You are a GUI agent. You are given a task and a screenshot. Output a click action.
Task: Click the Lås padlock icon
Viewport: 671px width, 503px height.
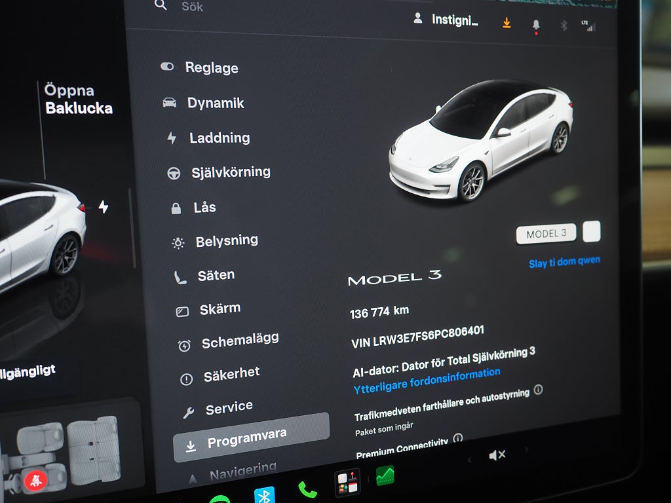(176, 208)
